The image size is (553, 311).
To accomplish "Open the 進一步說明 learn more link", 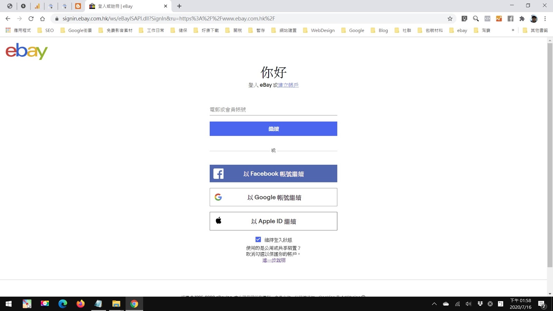I will [274, 260].
